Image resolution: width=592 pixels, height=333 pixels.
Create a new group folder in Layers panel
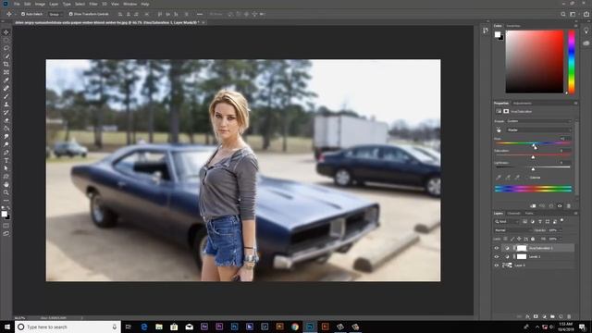point(552,316)
